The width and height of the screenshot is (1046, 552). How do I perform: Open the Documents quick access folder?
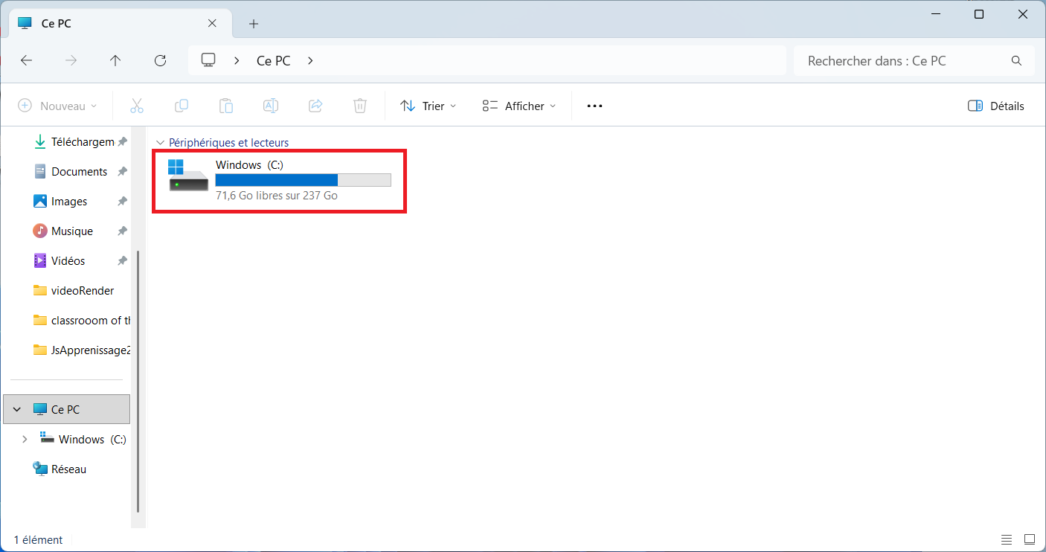pyautogui.click(x=79, y=172)
